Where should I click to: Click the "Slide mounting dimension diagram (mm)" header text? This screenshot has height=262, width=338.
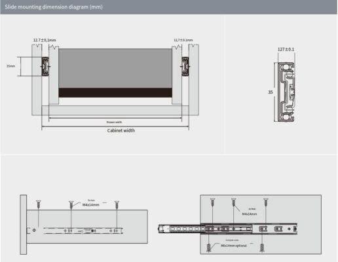(54, 7)
